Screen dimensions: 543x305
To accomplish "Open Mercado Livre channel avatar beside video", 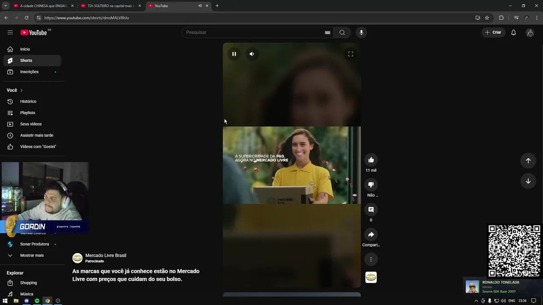I will [371, 277].
